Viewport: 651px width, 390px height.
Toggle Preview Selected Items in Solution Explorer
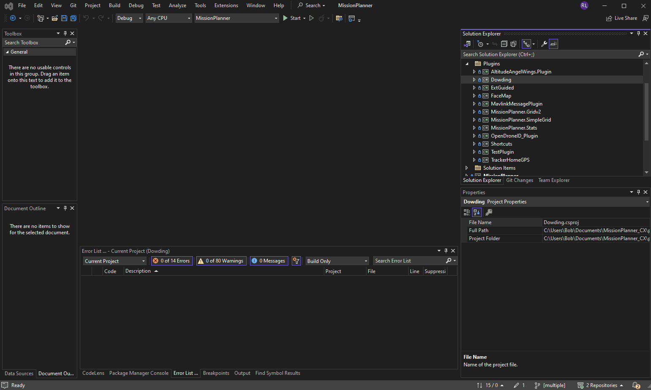tap(553, 44)
